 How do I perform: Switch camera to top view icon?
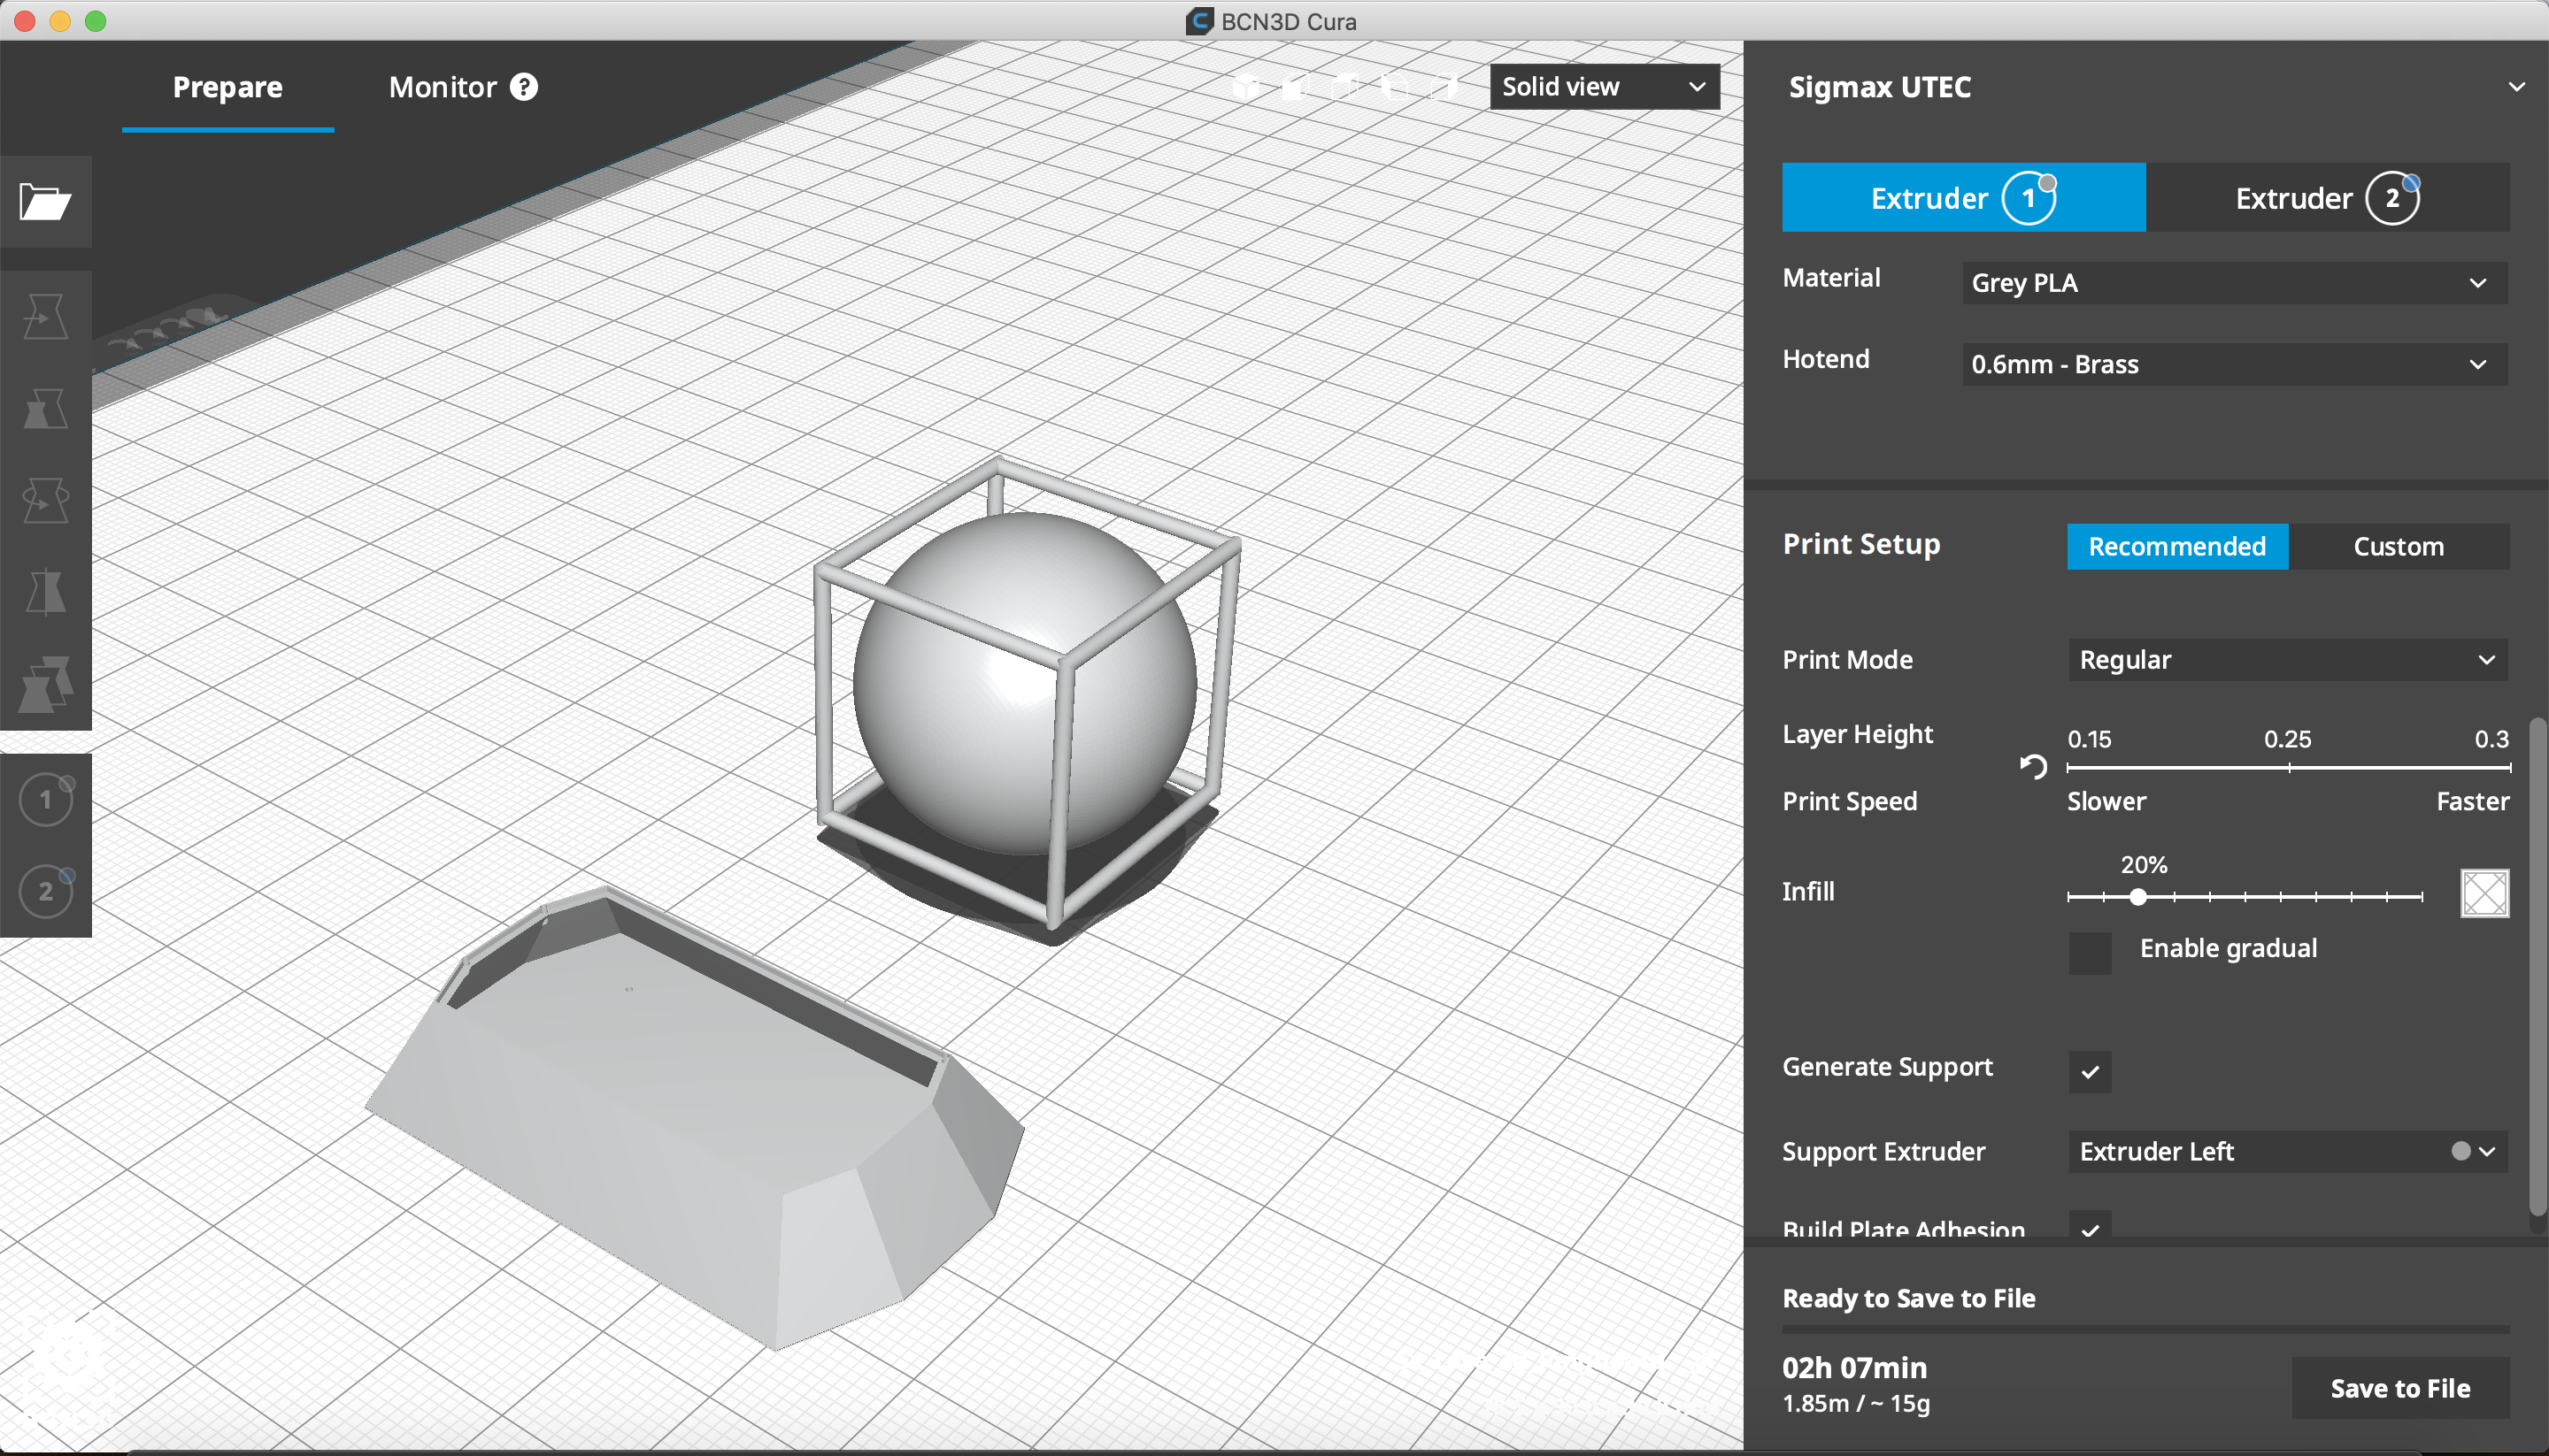tap(1345, 87)
